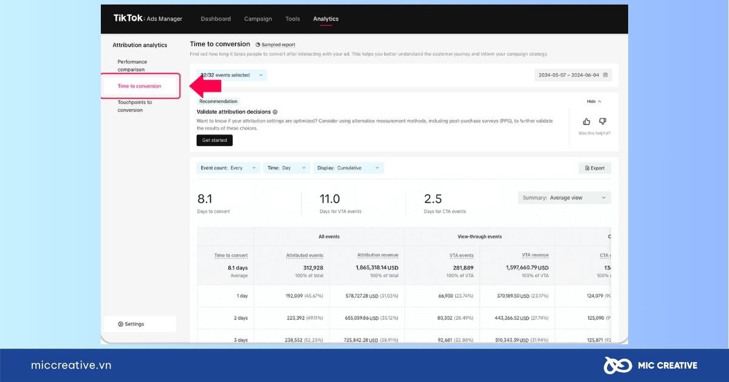This screenshot has height=382, width=729.
Task: Expand the events selected dropdown
Action: tap(232, 75)
